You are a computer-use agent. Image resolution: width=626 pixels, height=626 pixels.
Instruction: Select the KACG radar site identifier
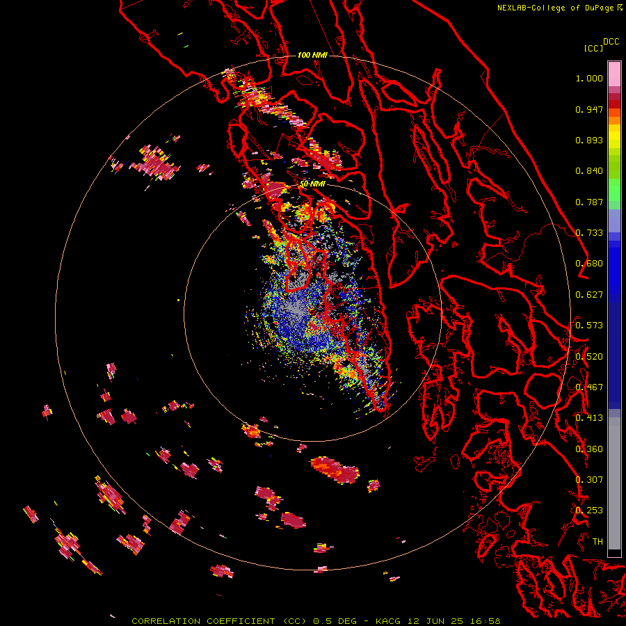(x=388, y=621)
